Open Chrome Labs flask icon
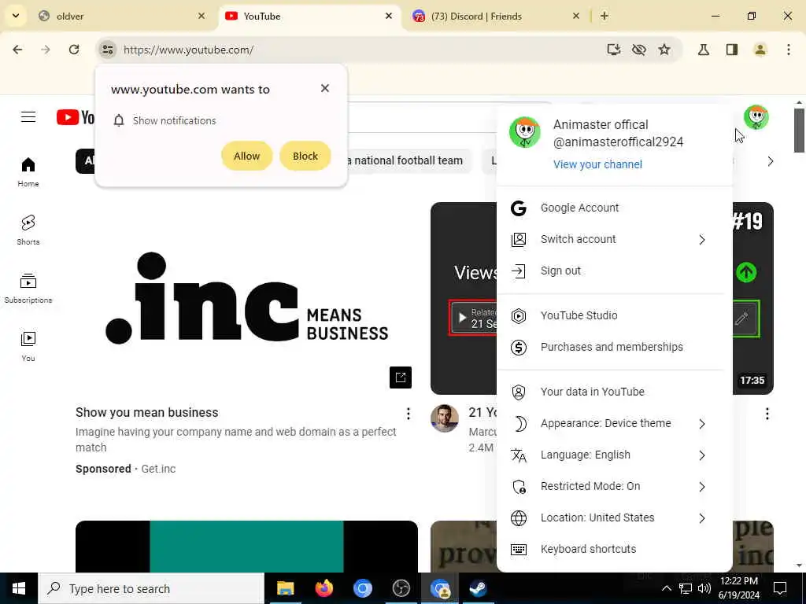This screenshot has height=604, width=806. coord(704,50)
